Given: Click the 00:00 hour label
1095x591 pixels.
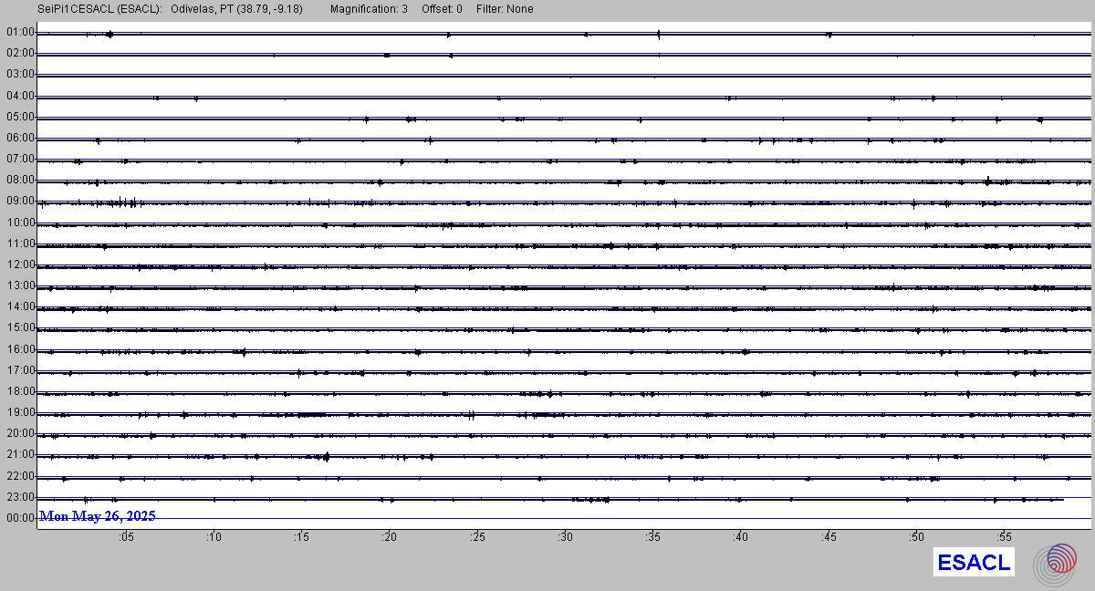Looking at the screenshot, I should pos(20,518).
